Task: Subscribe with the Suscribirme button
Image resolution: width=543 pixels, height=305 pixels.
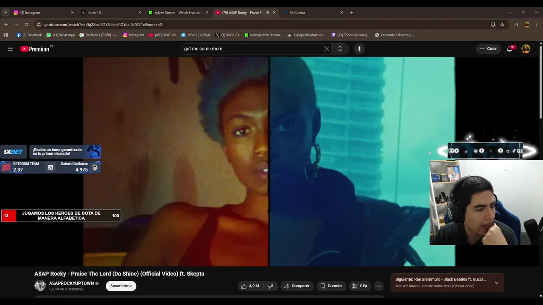Action: coord(121,286)
